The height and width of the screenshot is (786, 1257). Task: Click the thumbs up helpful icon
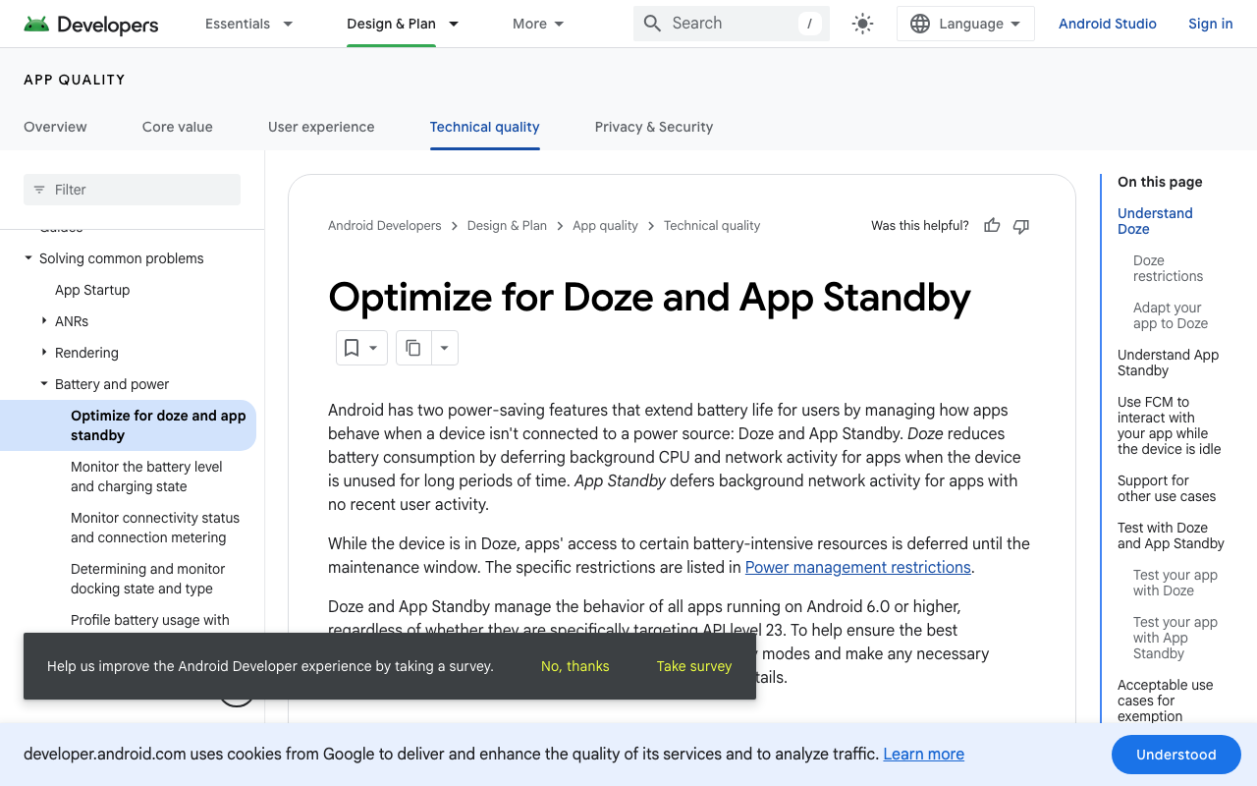pos(992,226)
